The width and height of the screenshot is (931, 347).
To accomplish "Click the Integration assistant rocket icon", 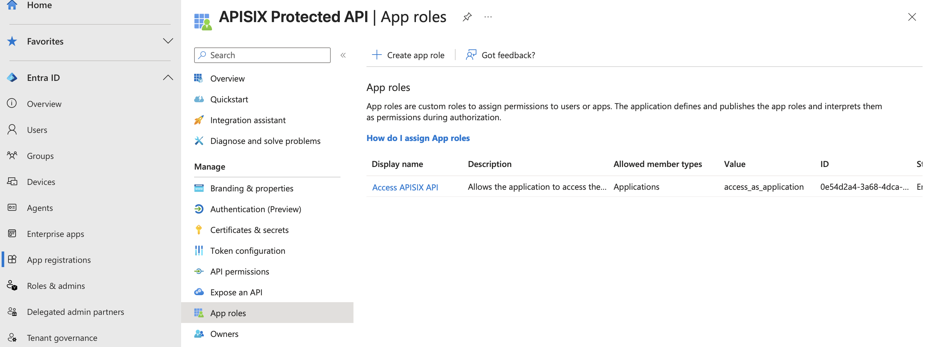I will click(x=199, y=120).
